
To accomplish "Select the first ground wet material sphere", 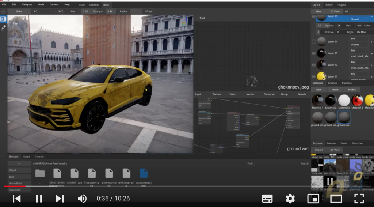I will [317, 117].
